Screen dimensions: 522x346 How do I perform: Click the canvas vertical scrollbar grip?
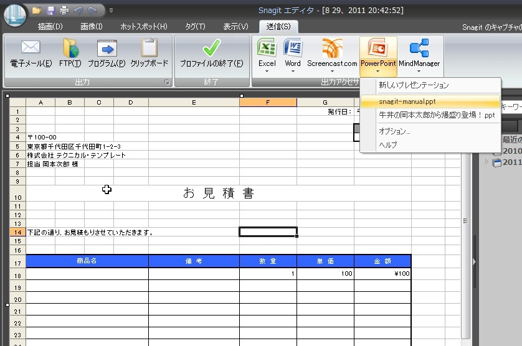point(465,221)
